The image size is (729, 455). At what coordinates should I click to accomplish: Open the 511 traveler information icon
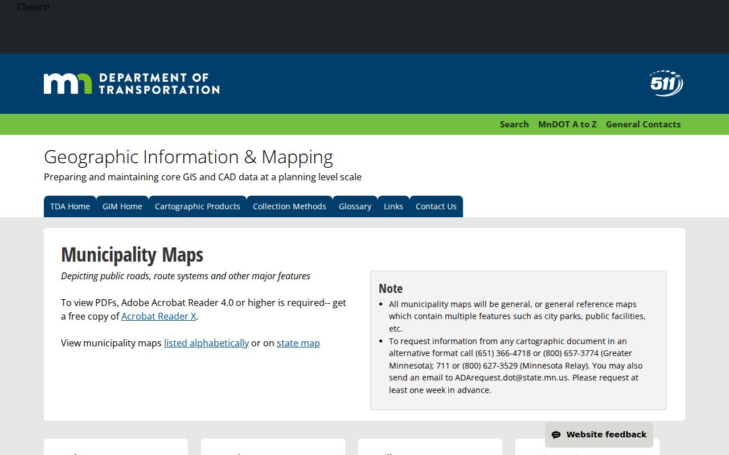[666, 84]
